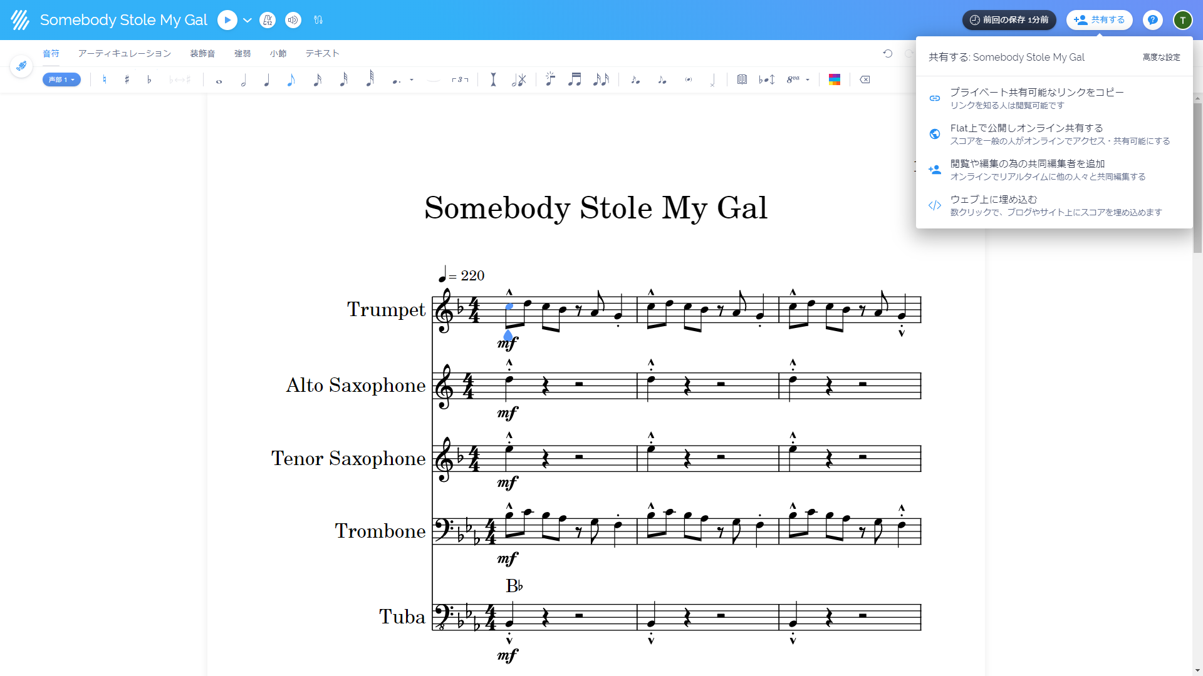Click the Alto Saxophone staff label

pos(356,386)
